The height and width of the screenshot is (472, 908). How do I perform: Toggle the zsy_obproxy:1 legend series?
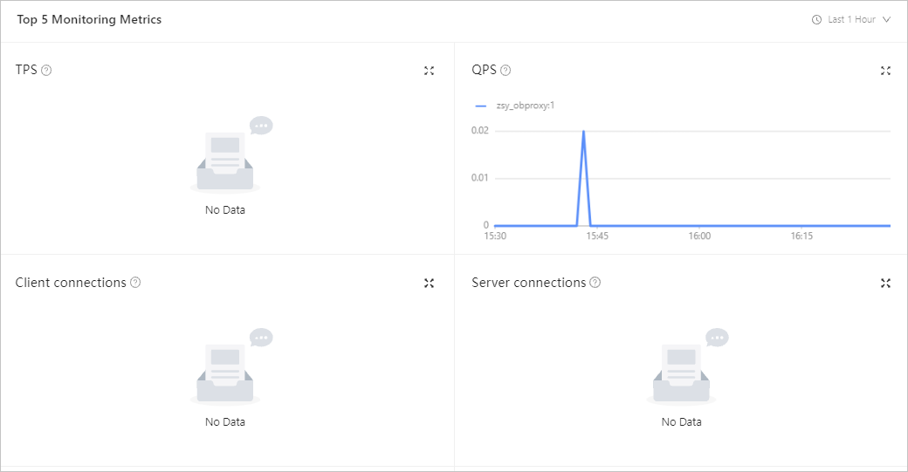coord(516,106)
